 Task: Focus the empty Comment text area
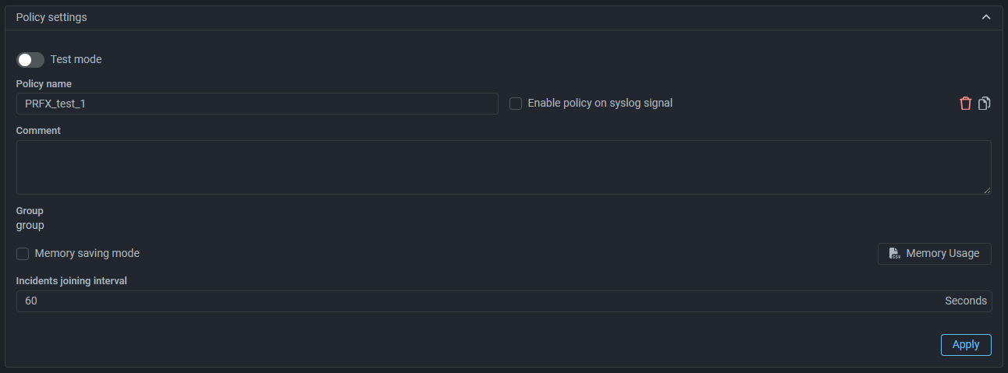pyautogui.click(x=503, y=167)
